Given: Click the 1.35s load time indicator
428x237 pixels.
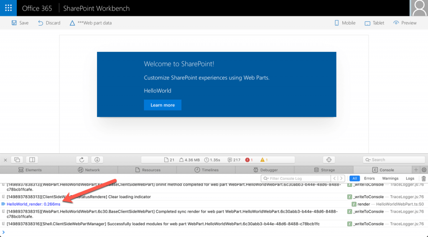Looking at the screenshot, I should click(212, 160).
